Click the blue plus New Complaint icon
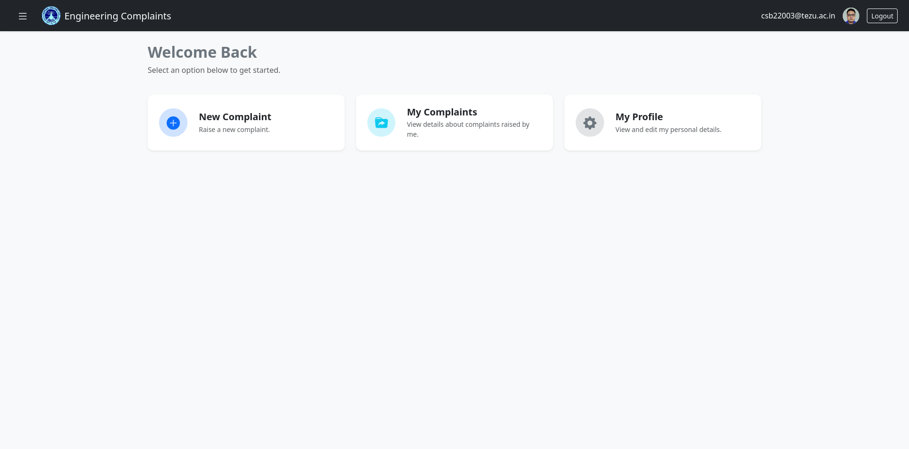Image resolution: width=909 pixels, height=449 pixels. pos(173,123)
